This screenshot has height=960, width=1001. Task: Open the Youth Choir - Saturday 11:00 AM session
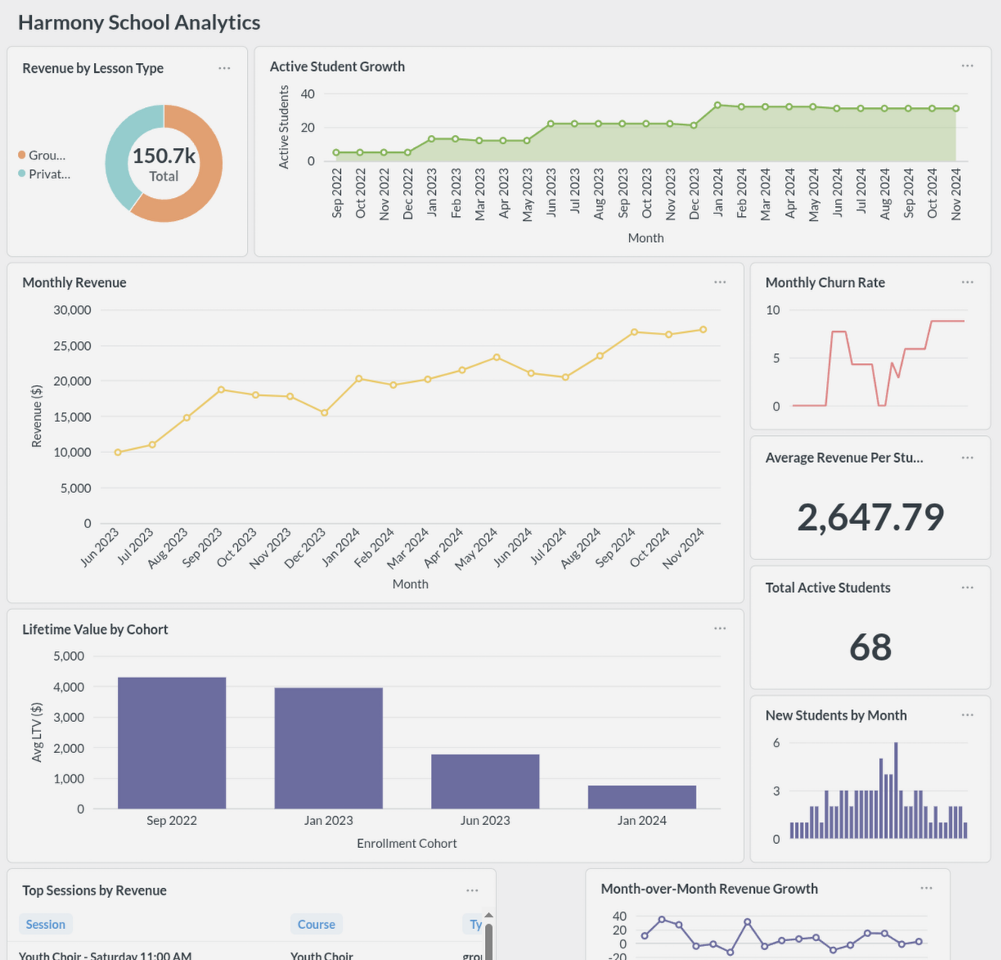click(105, 955)
